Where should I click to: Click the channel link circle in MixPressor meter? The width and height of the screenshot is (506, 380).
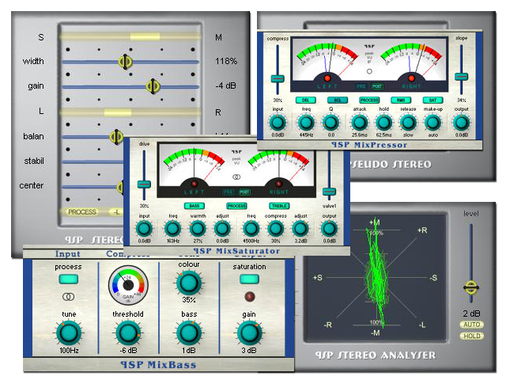pyautogui.click(x=369, y=71)
